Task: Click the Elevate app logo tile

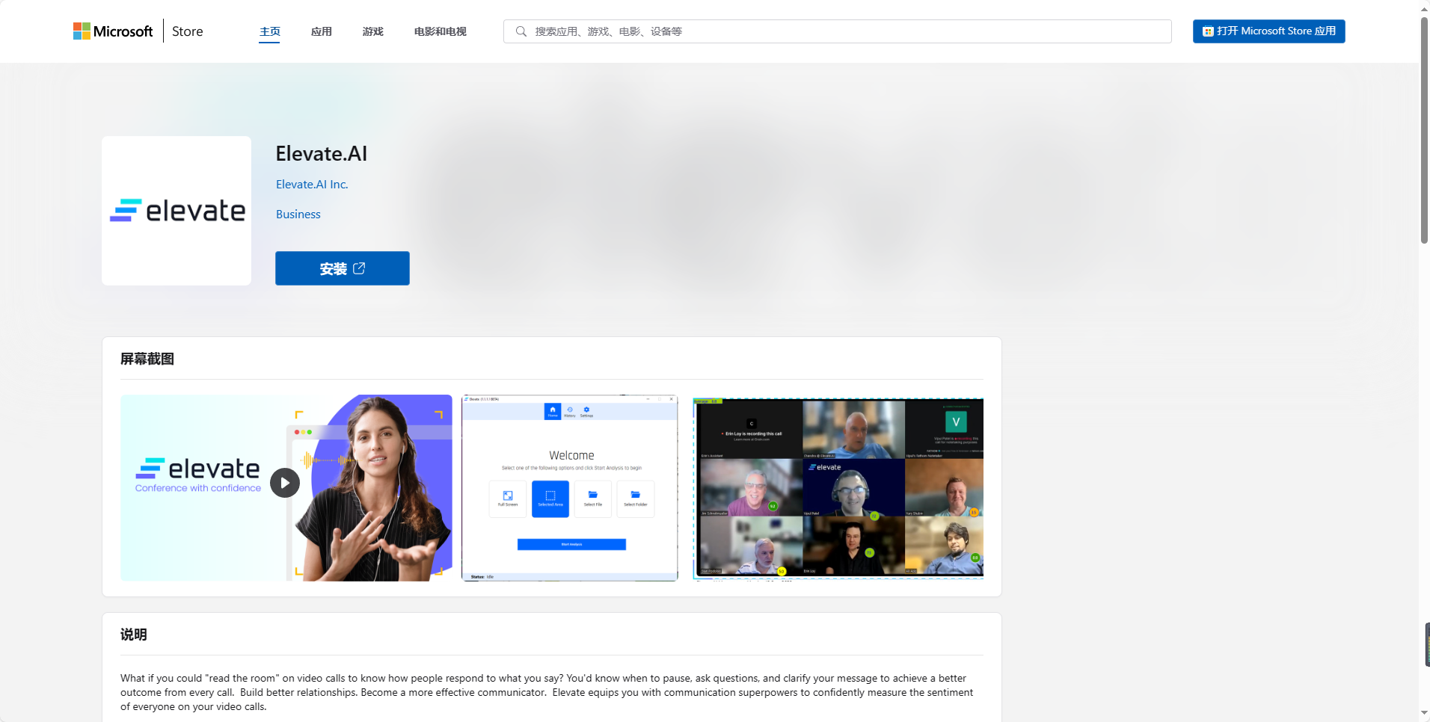Action: (x=177, y=211)
